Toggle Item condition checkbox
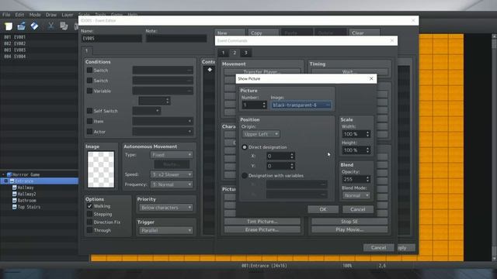 89,121
